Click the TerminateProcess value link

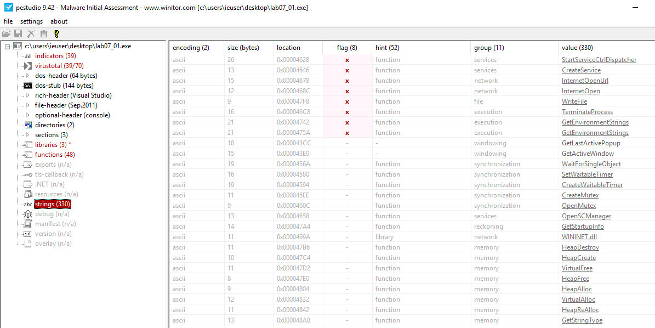click(587, 112)
